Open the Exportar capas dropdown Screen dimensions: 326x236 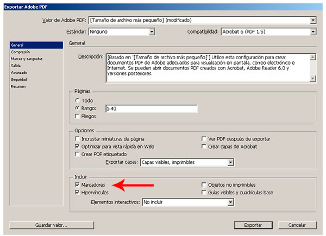click(187, 162)
